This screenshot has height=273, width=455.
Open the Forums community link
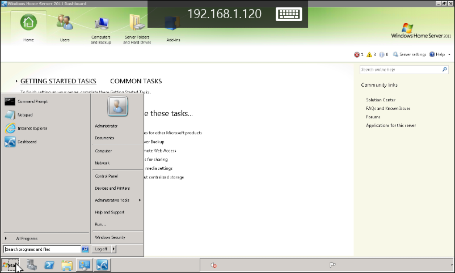[x=373, y=117]
